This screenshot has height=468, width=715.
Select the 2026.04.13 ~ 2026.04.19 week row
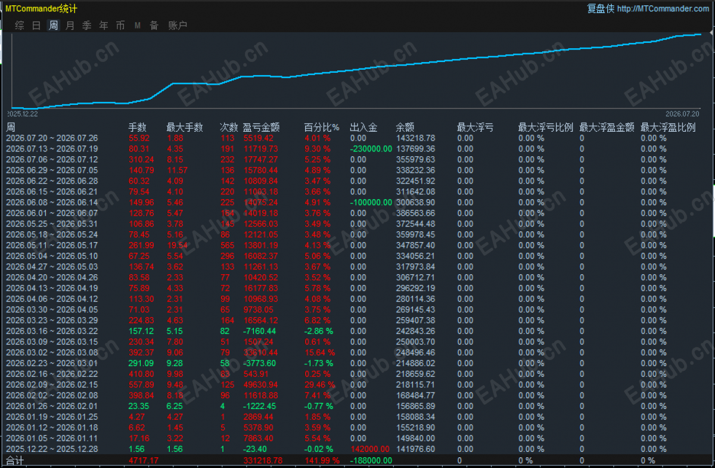tap(357, 288)
